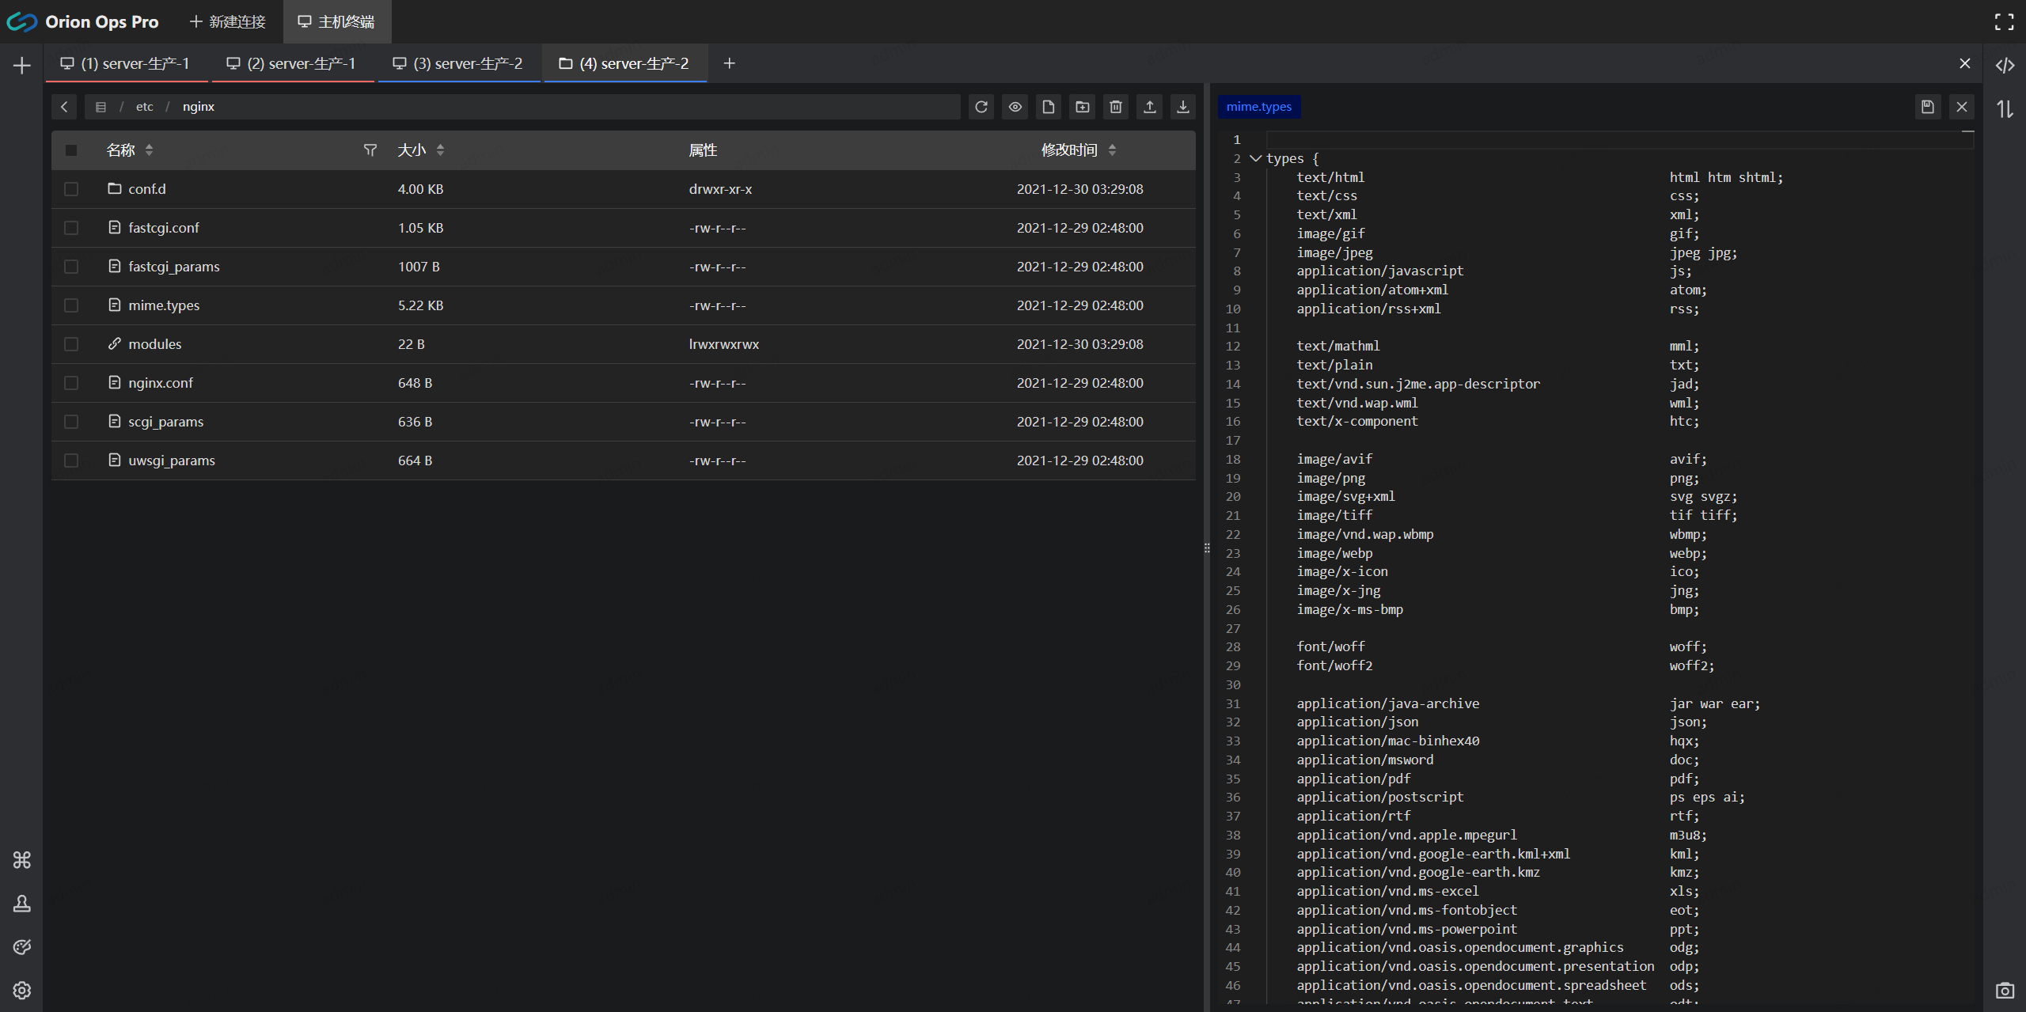Click the new folder icon

(x=1082, y=107)
